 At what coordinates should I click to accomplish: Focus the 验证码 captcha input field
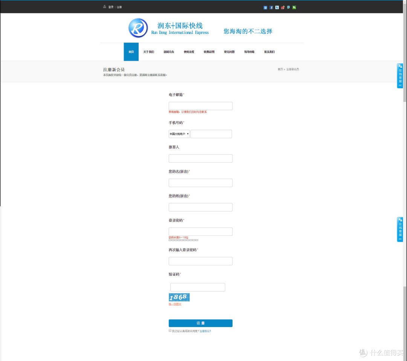[197, 287]
